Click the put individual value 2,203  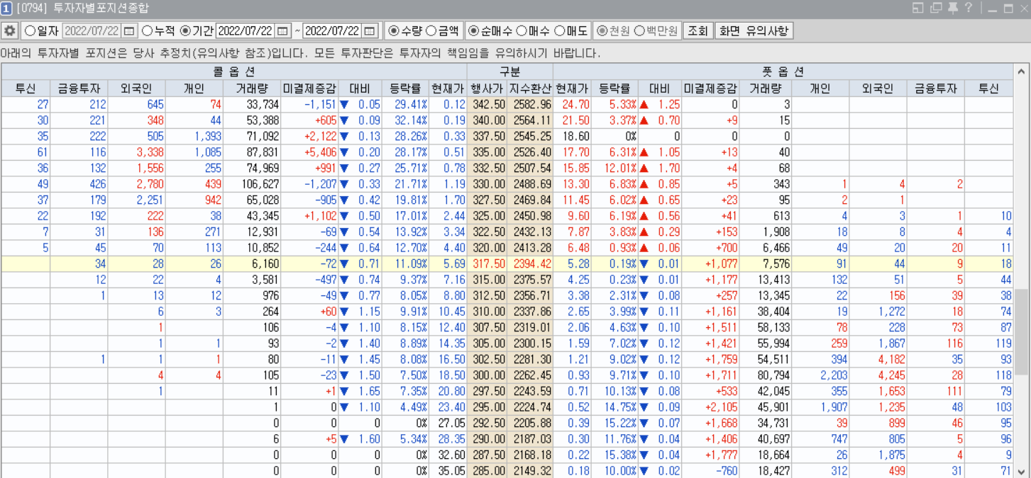pos(822,375)
